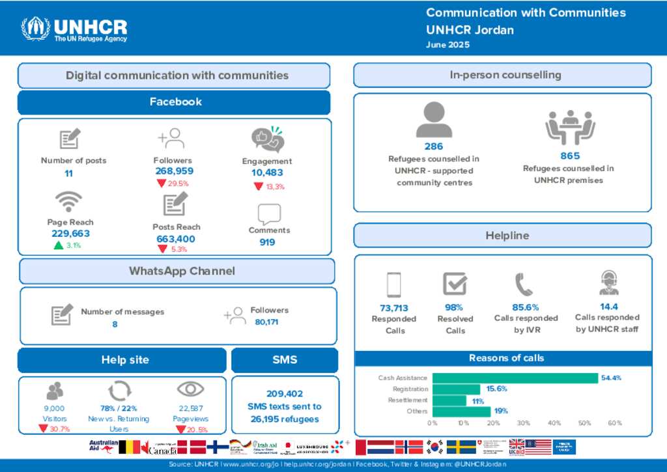
Task: Select the WhatsApp Channel section header
Action: click(177, 271)
